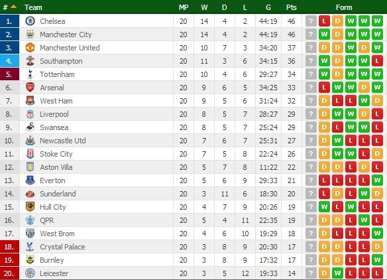Click Sunderland's goals cell 18:30
Viewport: 387px width, 280px height.
[x=268, y=194]
